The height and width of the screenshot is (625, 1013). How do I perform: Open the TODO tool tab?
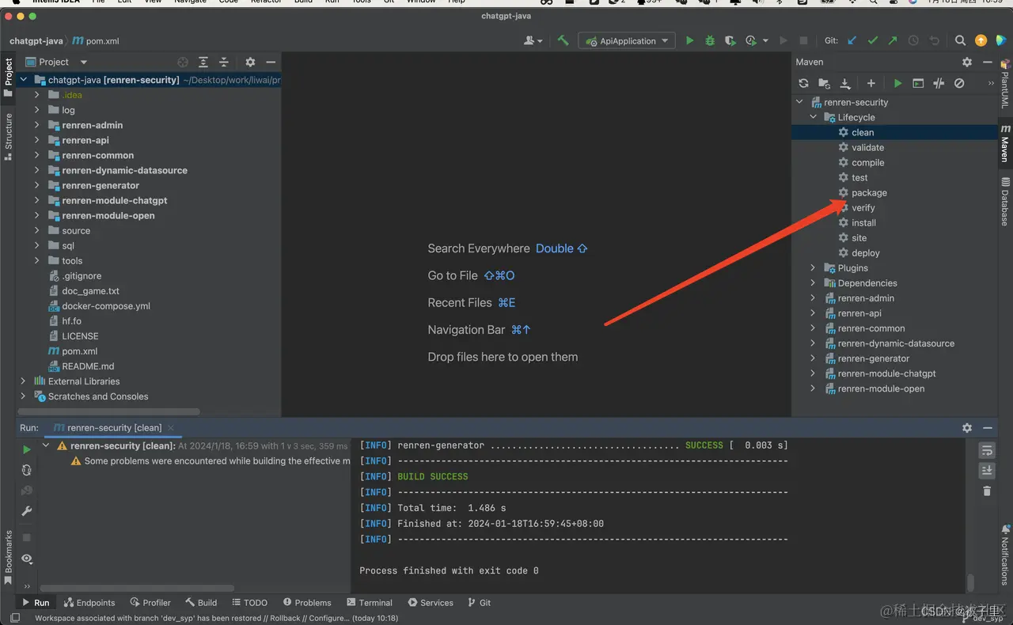(249, 603)
